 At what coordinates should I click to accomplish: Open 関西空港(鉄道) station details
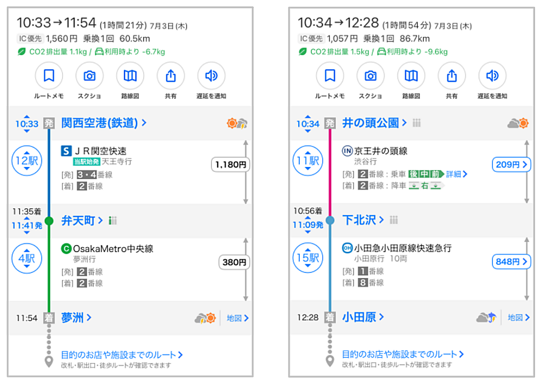click(104, 123)
